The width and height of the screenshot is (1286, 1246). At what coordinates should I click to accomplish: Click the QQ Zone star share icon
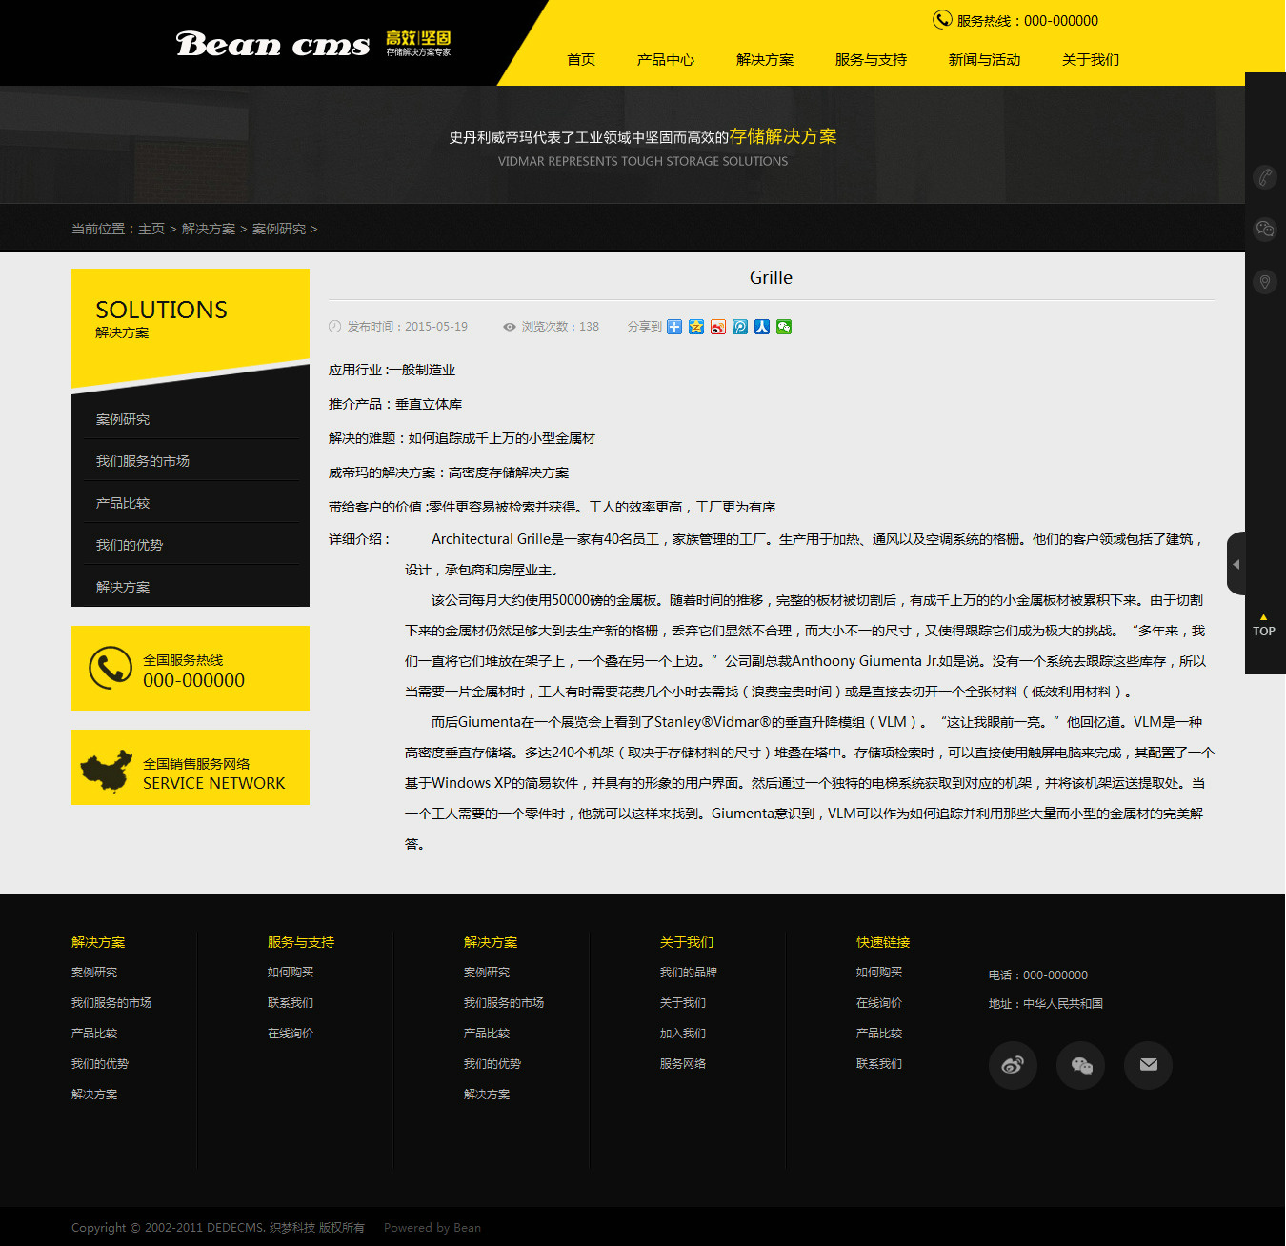[x=696, y=327]
